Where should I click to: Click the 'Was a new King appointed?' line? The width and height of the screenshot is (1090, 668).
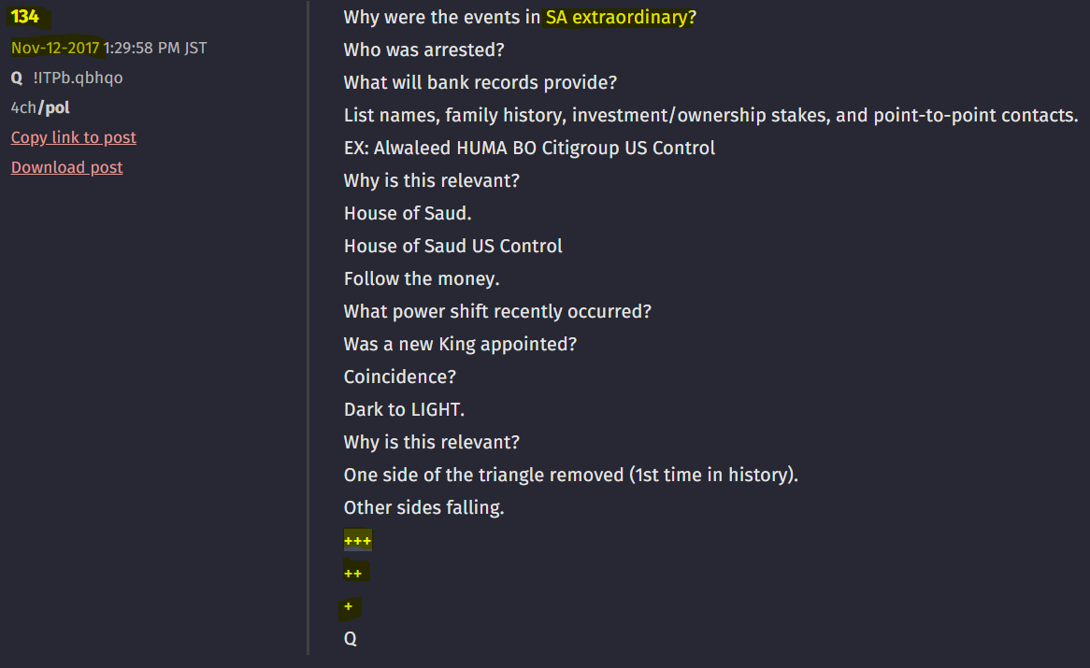click(x=460, y=345)
